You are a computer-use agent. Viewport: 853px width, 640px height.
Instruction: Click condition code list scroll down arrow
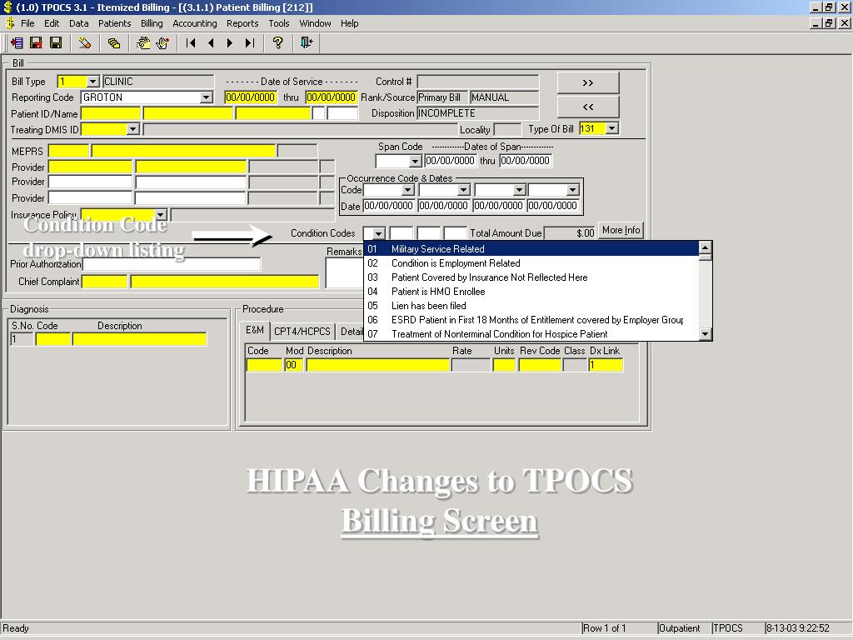point(705,334)
